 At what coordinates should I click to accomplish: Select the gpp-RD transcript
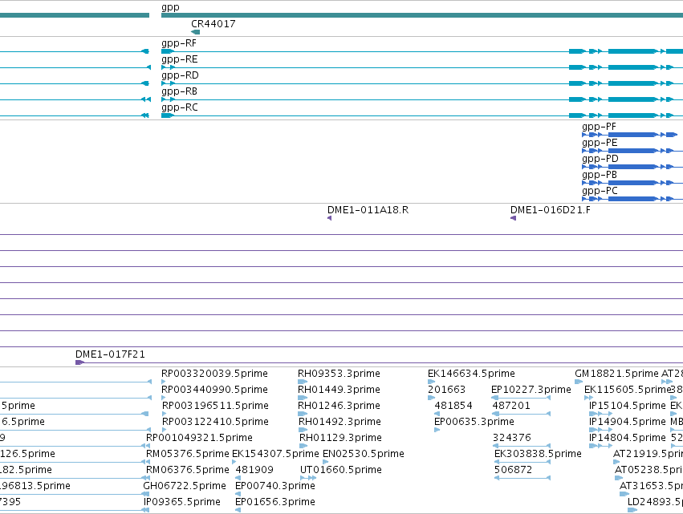pyautogui.click(x=180, y=75)
